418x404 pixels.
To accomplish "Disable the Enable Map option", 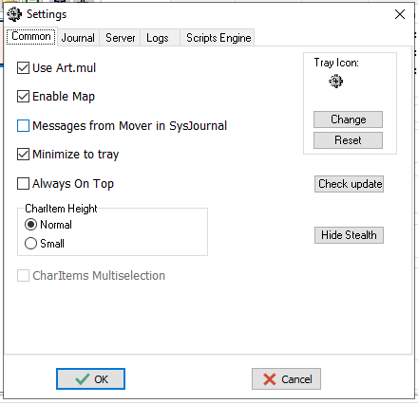I will (x=23, y=97).
